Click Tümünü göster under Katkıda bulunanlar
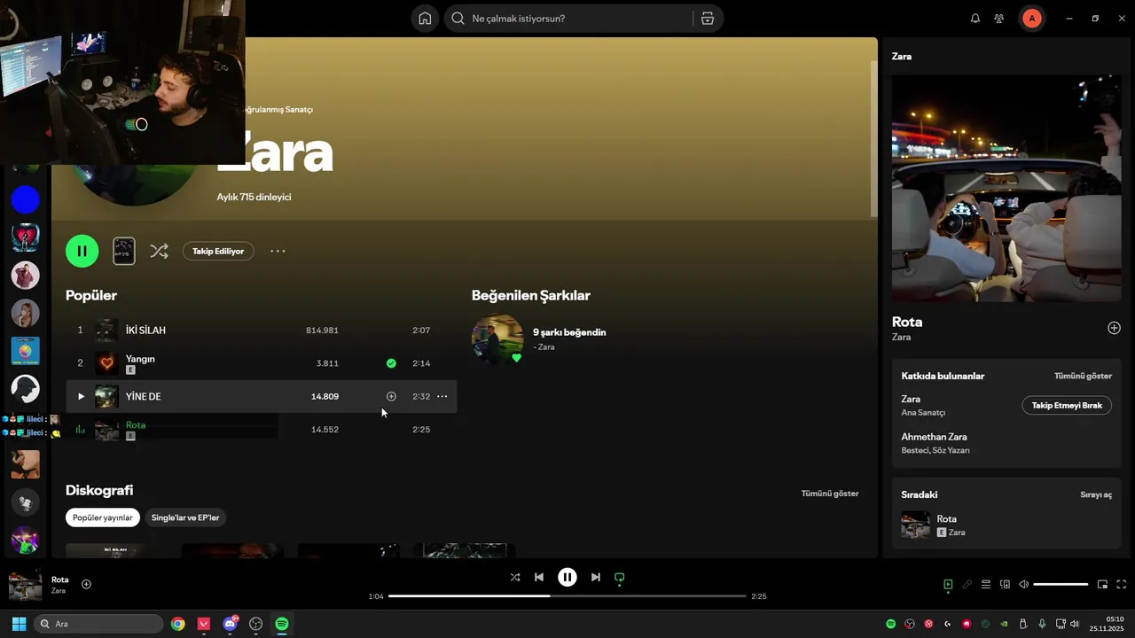 point(1083,376)
